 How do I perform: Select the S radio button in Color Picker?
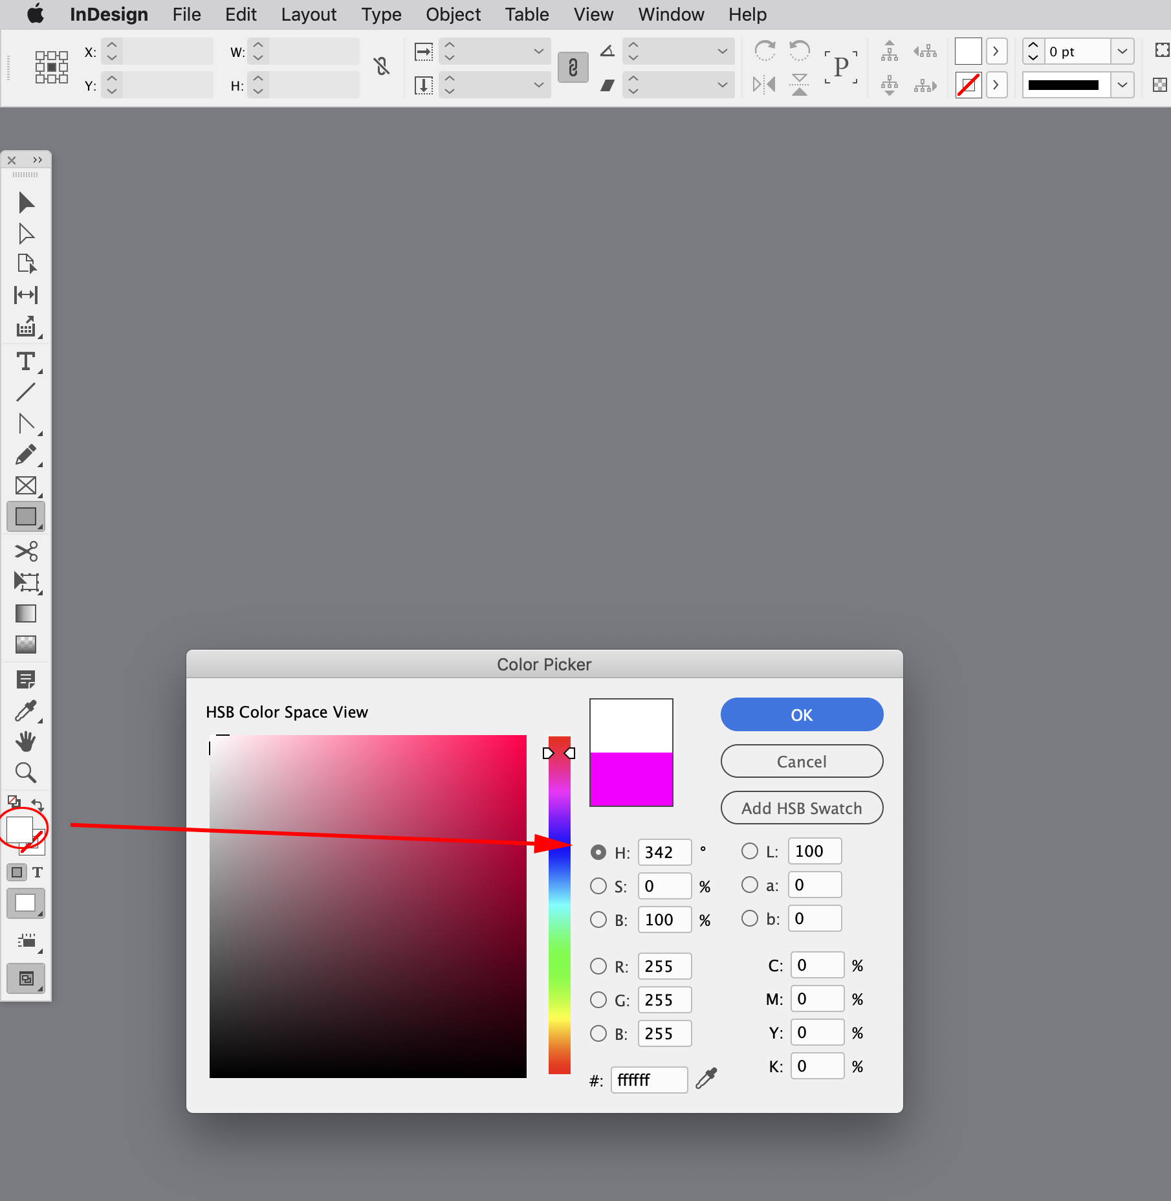pos(598,886)
